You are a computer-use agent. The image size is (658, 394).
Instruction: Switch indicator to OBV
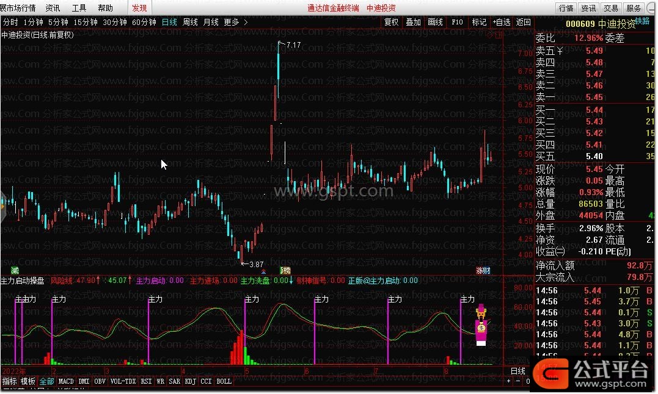pyautogui.click(x=100, y=381)
